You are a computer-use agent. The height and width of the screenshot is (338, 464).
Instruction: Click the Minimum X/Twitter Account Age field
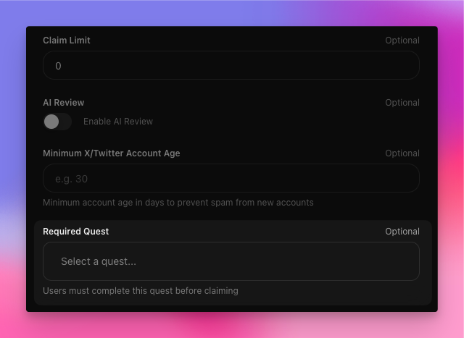(231, 178)
